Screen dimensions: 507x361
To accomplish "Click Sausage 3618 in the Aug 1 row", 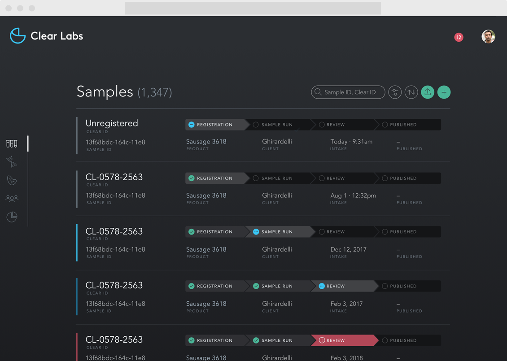I will click(x=206, y=196).
